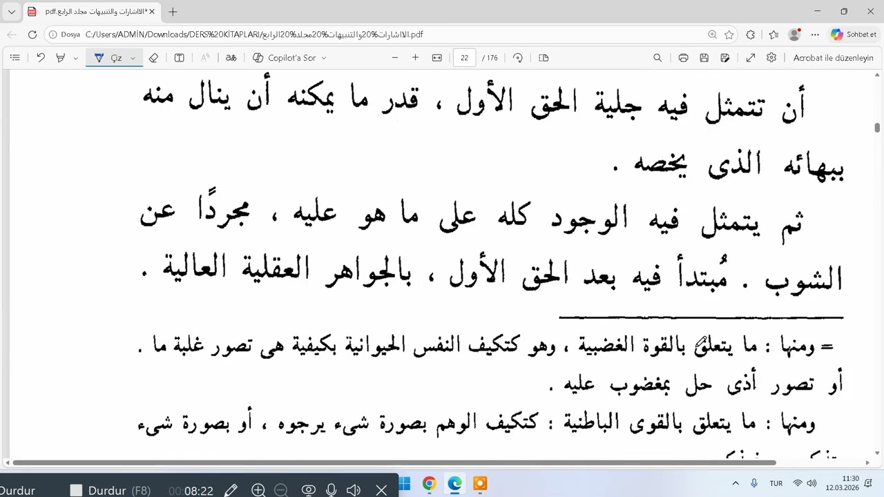884x497 pixels.
Task: Click the save icon
Action: point(704,58)
